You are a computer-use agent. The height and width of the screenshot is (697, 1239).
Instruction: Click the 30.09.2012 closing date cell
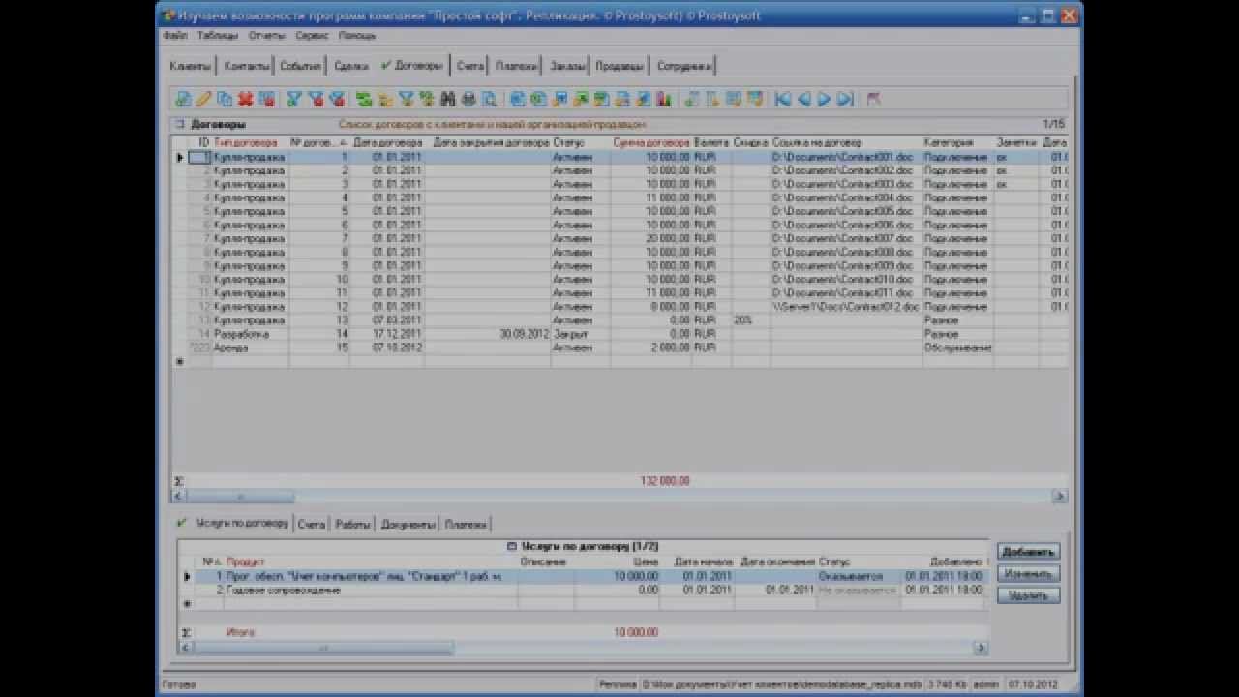488,334
